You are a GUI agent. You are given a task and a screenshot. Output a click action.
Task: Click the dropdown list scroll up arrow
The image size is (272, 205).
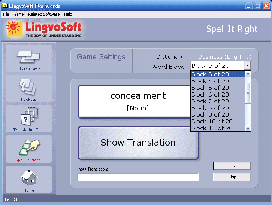[248, 74]
